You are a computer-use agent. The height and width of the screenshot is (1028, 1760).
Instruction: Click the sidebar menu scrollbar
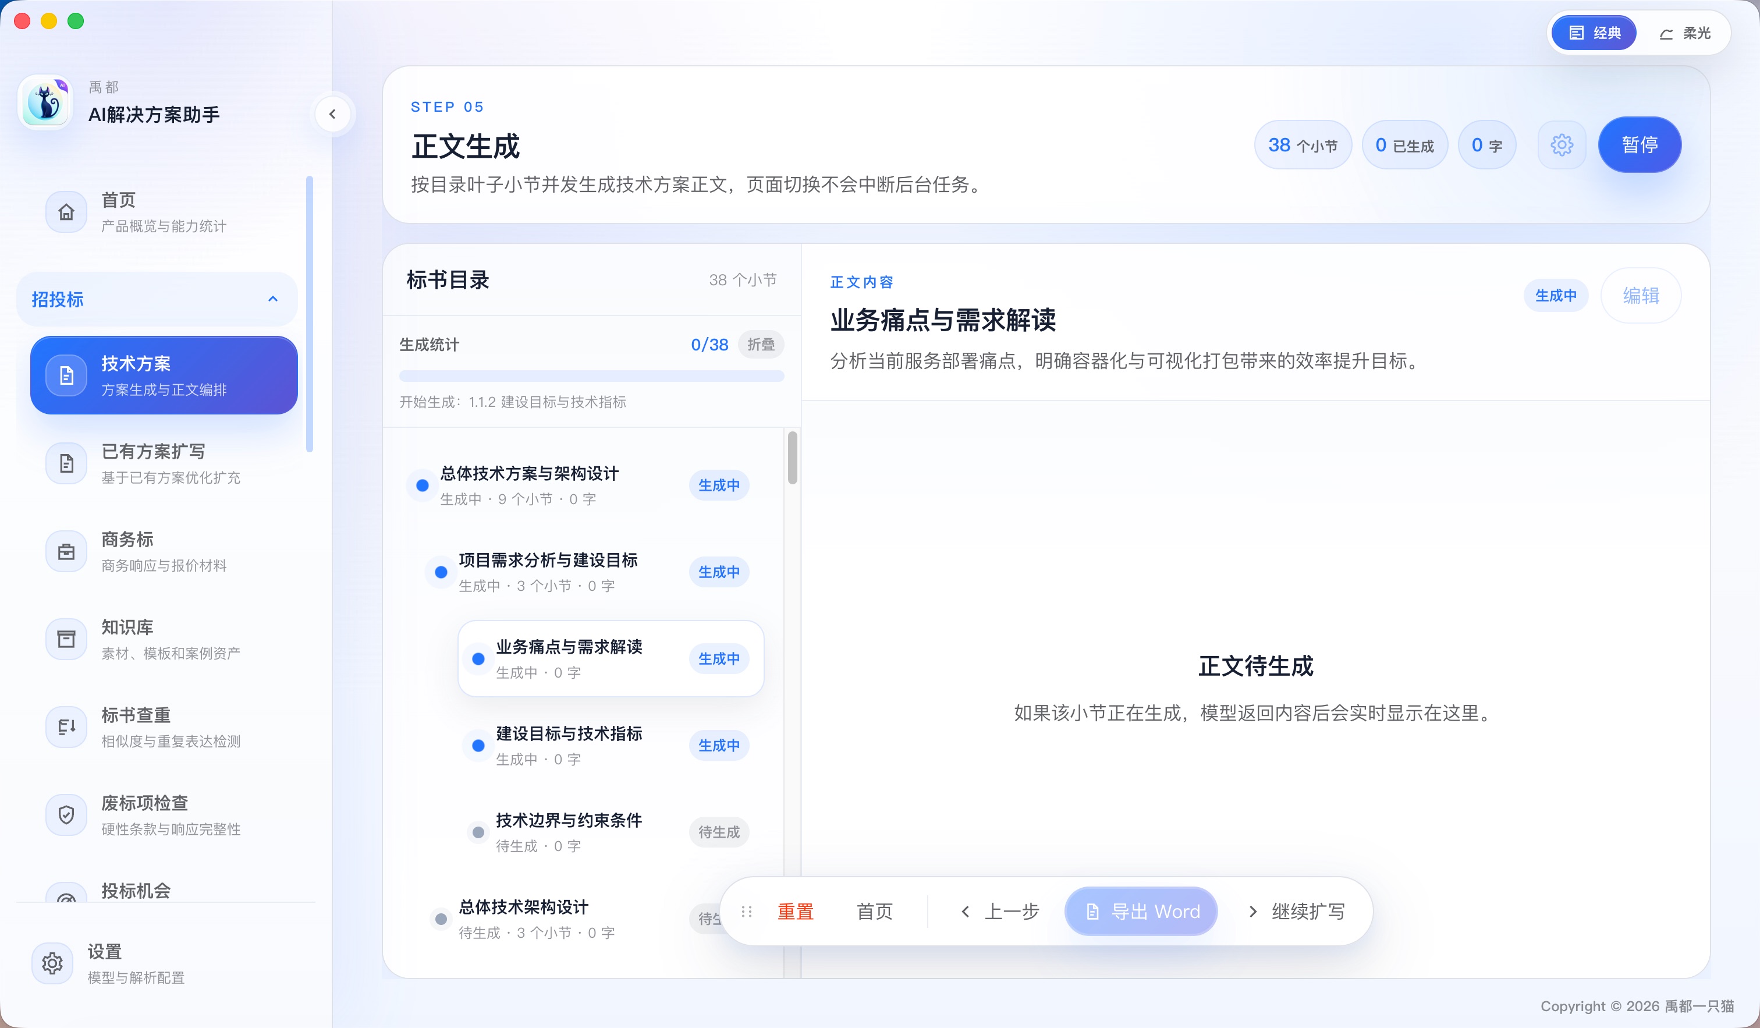point(308,314)
